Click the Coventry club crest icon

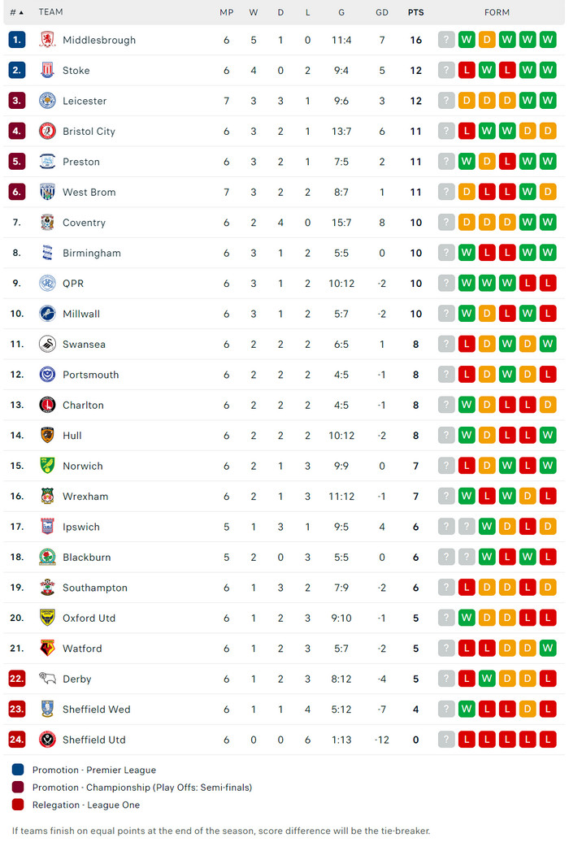(x=47, y=223)
